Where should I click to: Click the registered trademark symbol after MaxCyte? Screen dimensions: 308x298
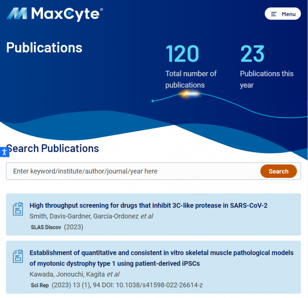(101, 9)
